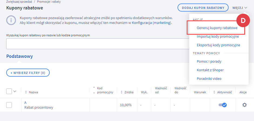
Task: Open Pomoc i porady help topic
Action: pyautogui.click(x=209, y=61)
